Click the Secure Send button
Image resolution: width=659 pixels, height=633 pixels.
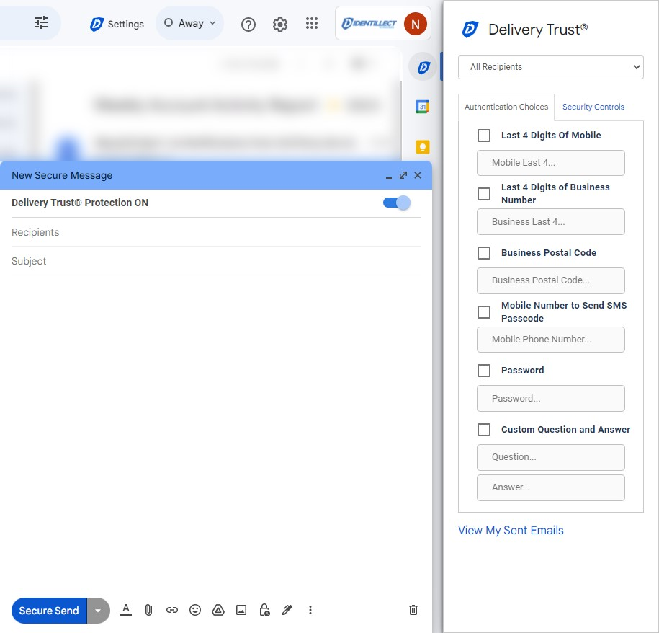tap(49, 610)
